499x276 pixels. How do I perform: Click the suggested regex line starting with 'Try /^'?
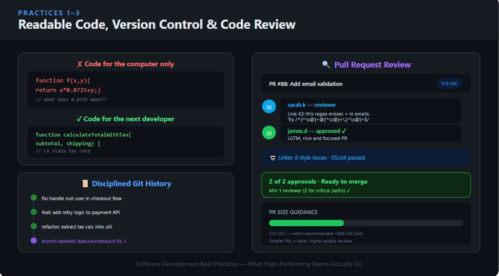coord(328,120)
